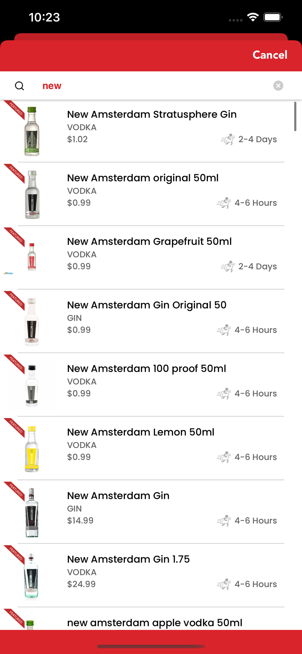Tap the Stratusphere Gin bottle thumbnail

(32, 131)
